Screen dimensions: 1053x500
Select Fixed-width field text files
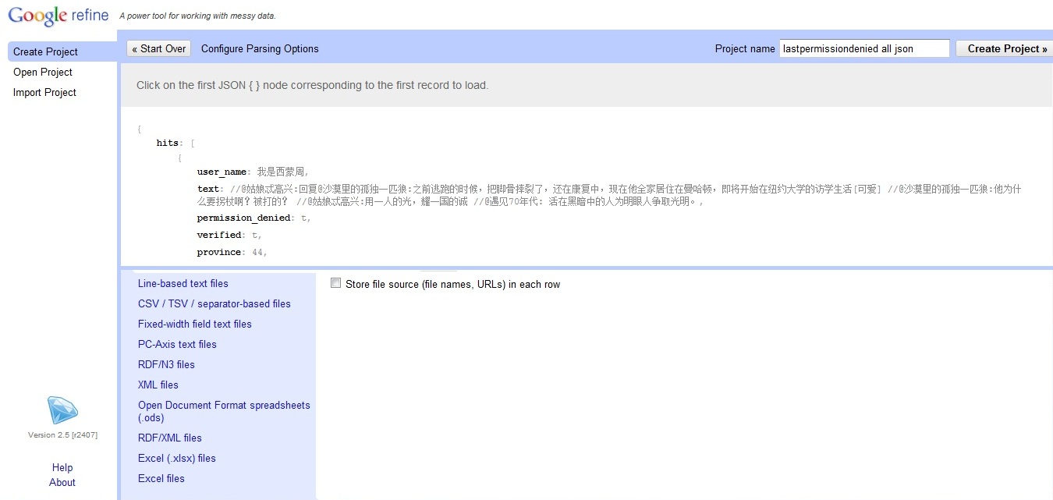195,324
